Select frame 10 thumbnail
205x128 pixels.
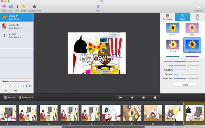click(49, 113)
